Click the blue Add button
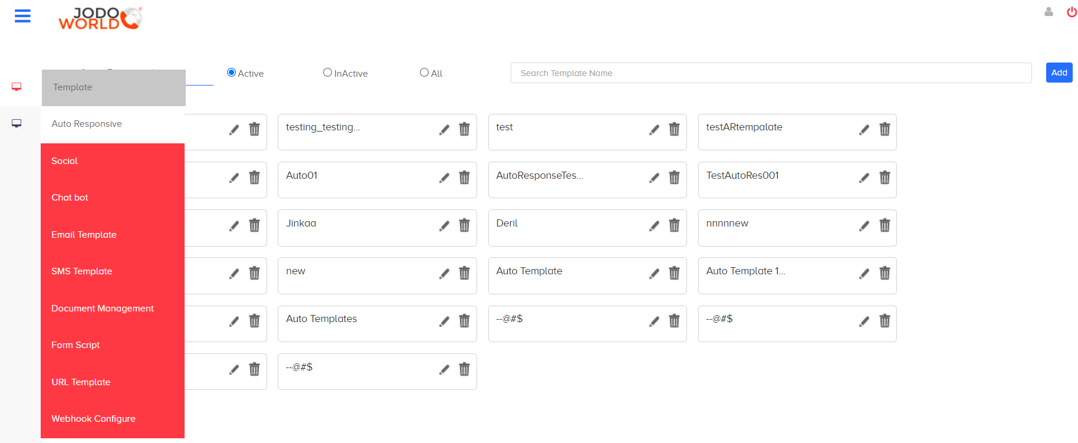 pyautogui.click(x=1059, y=73)
